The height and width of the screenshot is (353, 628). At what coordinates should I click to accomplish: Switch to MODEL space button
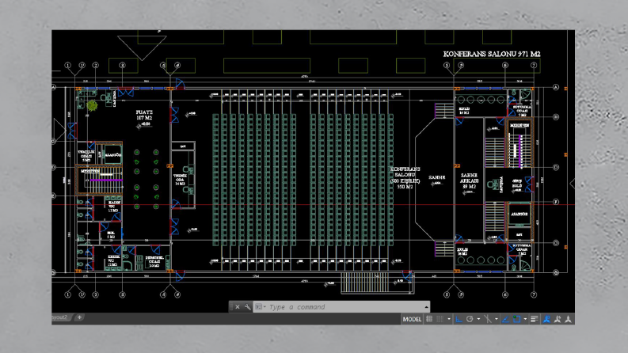[x=412, y=319]
